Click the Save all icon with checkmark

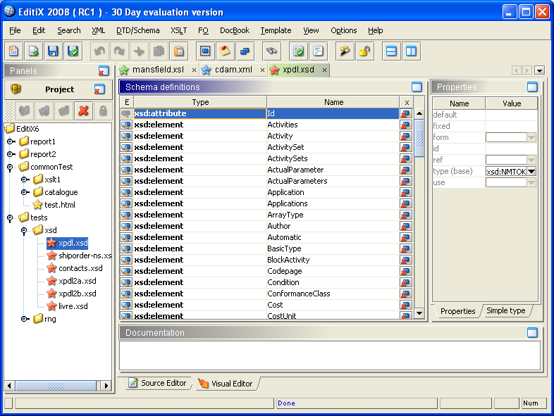(x=73, y=51)
